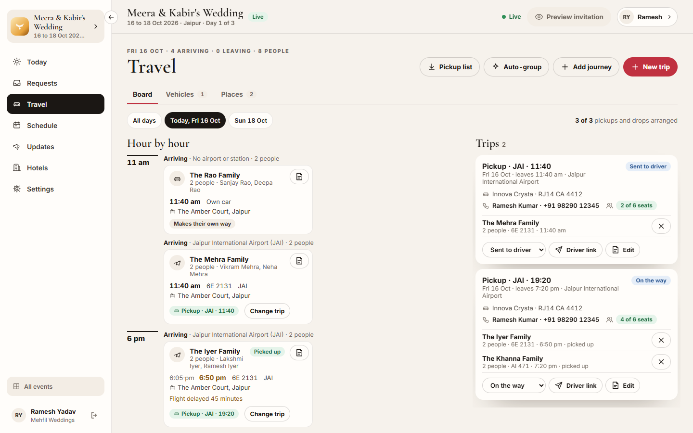This screenshot has width=693, height=433.
Task: Open Driver link for 19:20 pickup
Action: tap(576, 385)
